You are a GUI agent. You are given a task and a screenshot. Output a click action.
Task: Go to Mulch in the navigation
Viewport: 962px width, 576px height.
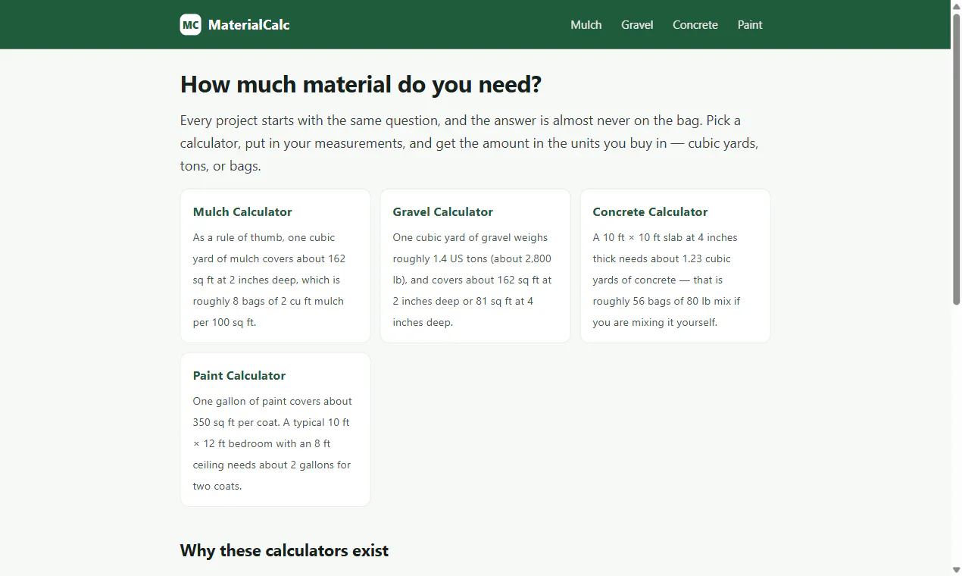(586, 25)
